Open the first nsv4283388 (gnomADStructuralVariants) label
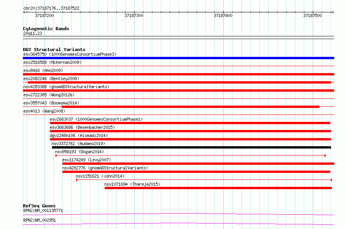This screenshot has width=345, height=229. [x=66, y=87]
